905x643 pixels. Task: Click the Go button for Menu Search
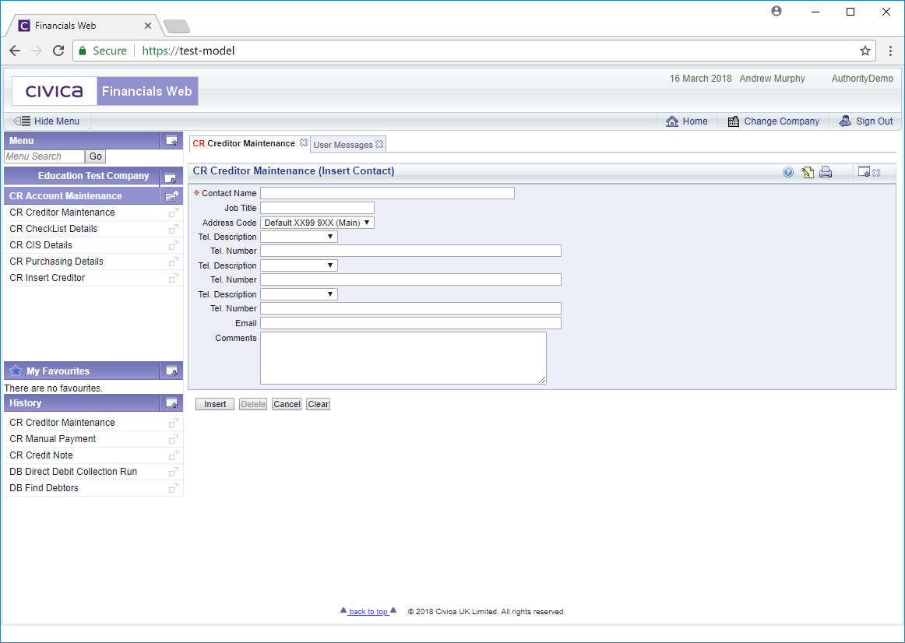click(x=95, y=156)
